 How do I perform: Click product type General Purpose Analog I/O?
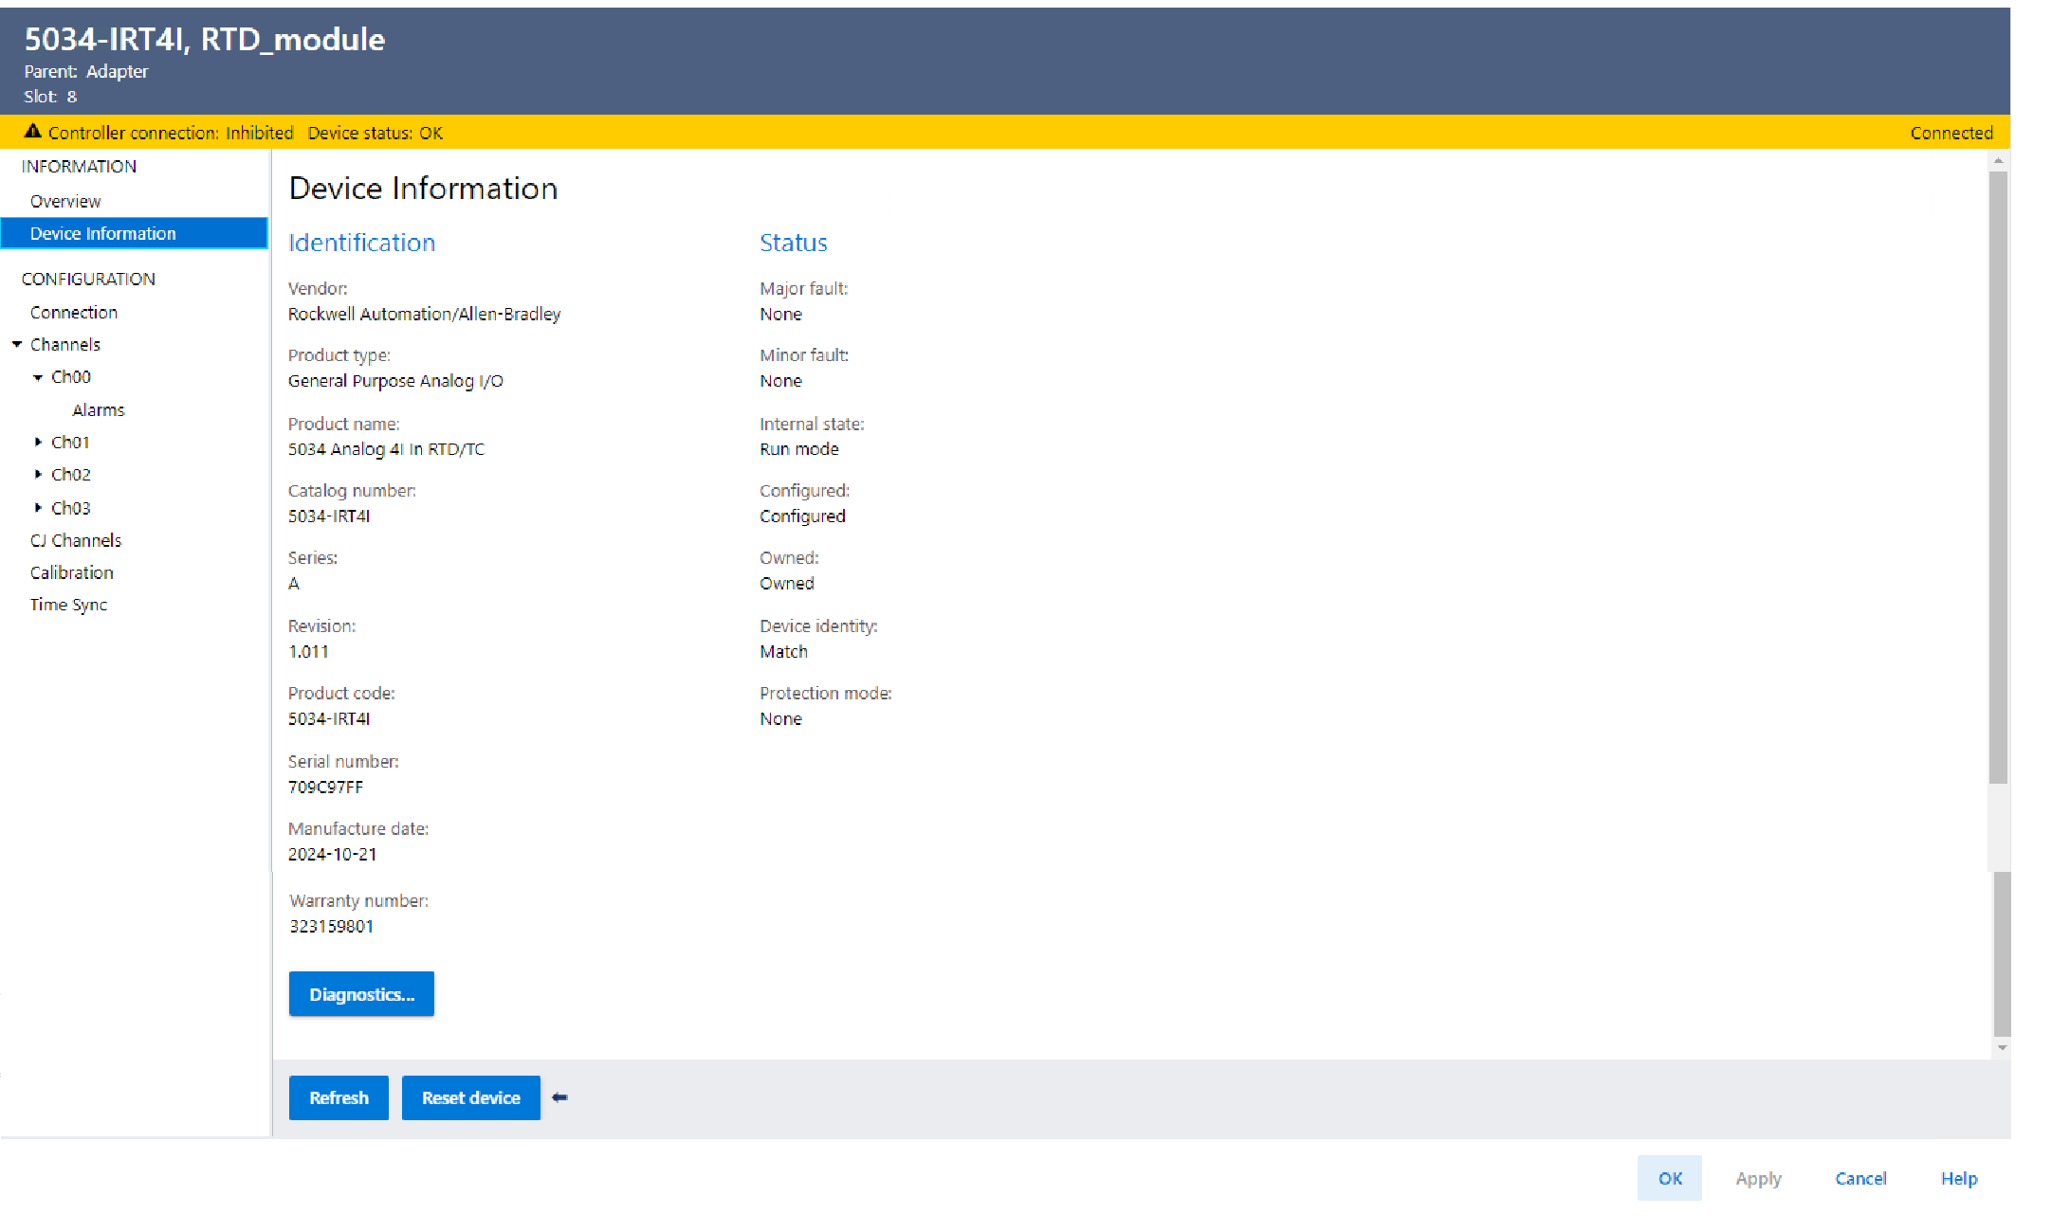tap(395, 380)
